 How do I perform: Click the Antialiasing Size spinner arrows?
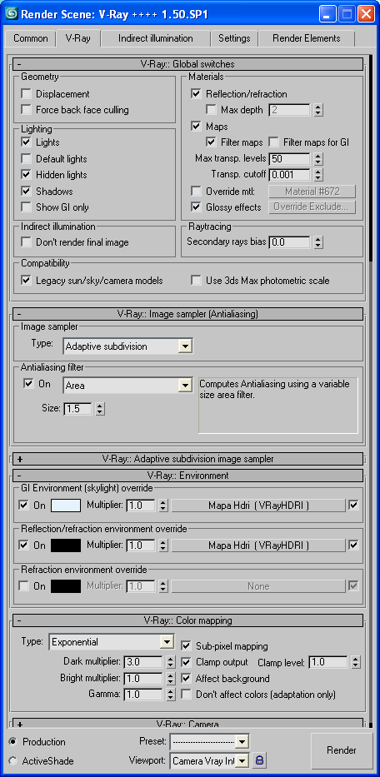[x=100, y=409]
